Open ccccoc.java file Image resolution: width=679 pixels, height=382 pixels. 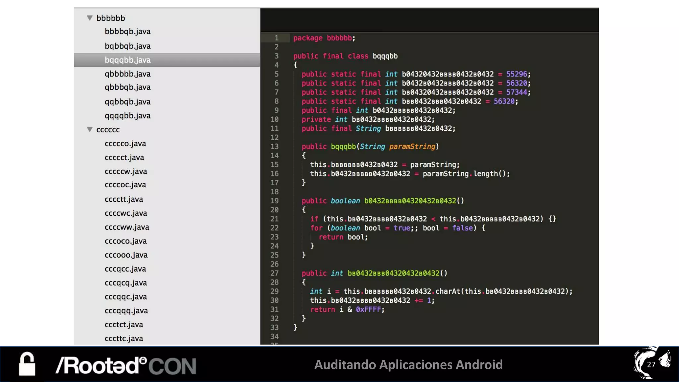point(125,185)
